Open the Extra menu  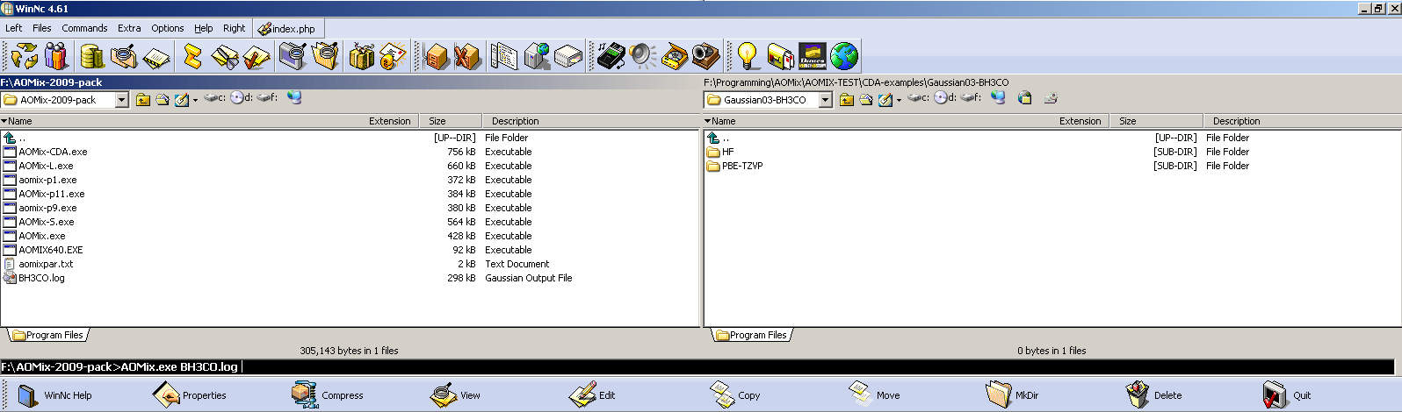click(x=129, y=28)
